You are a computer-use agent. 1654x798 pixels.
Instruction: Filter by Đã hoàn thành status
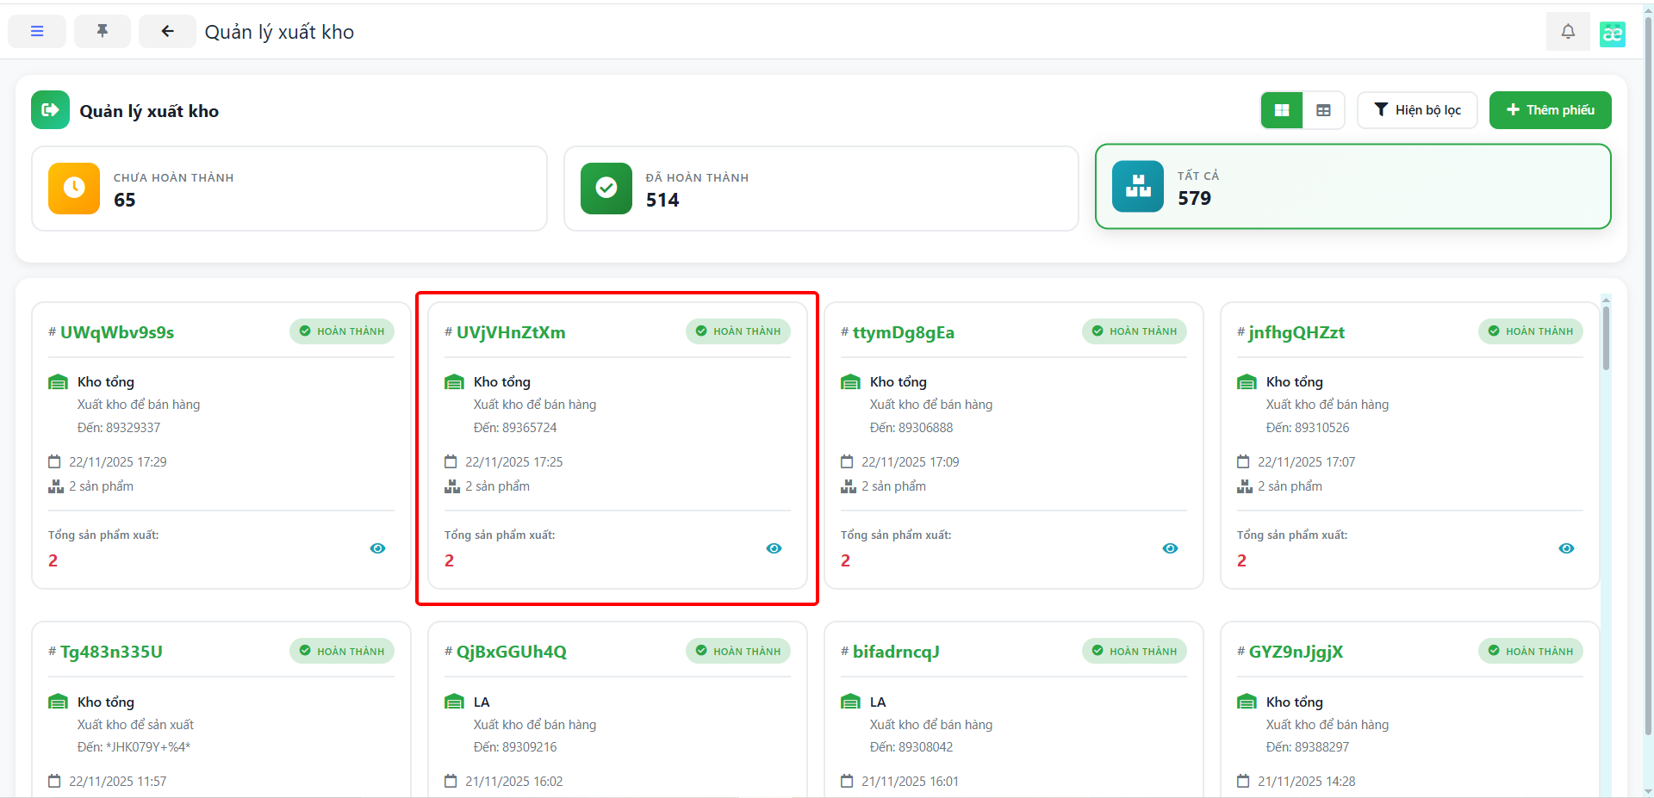tap(821, 189)
